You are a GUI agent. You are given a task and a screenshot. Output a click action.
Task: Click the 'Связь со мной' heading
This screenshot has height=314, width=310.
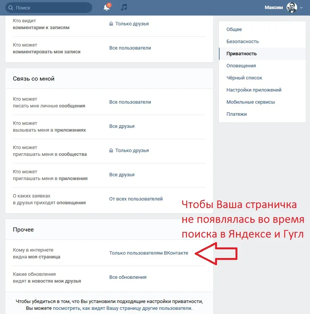pos(34,79)
